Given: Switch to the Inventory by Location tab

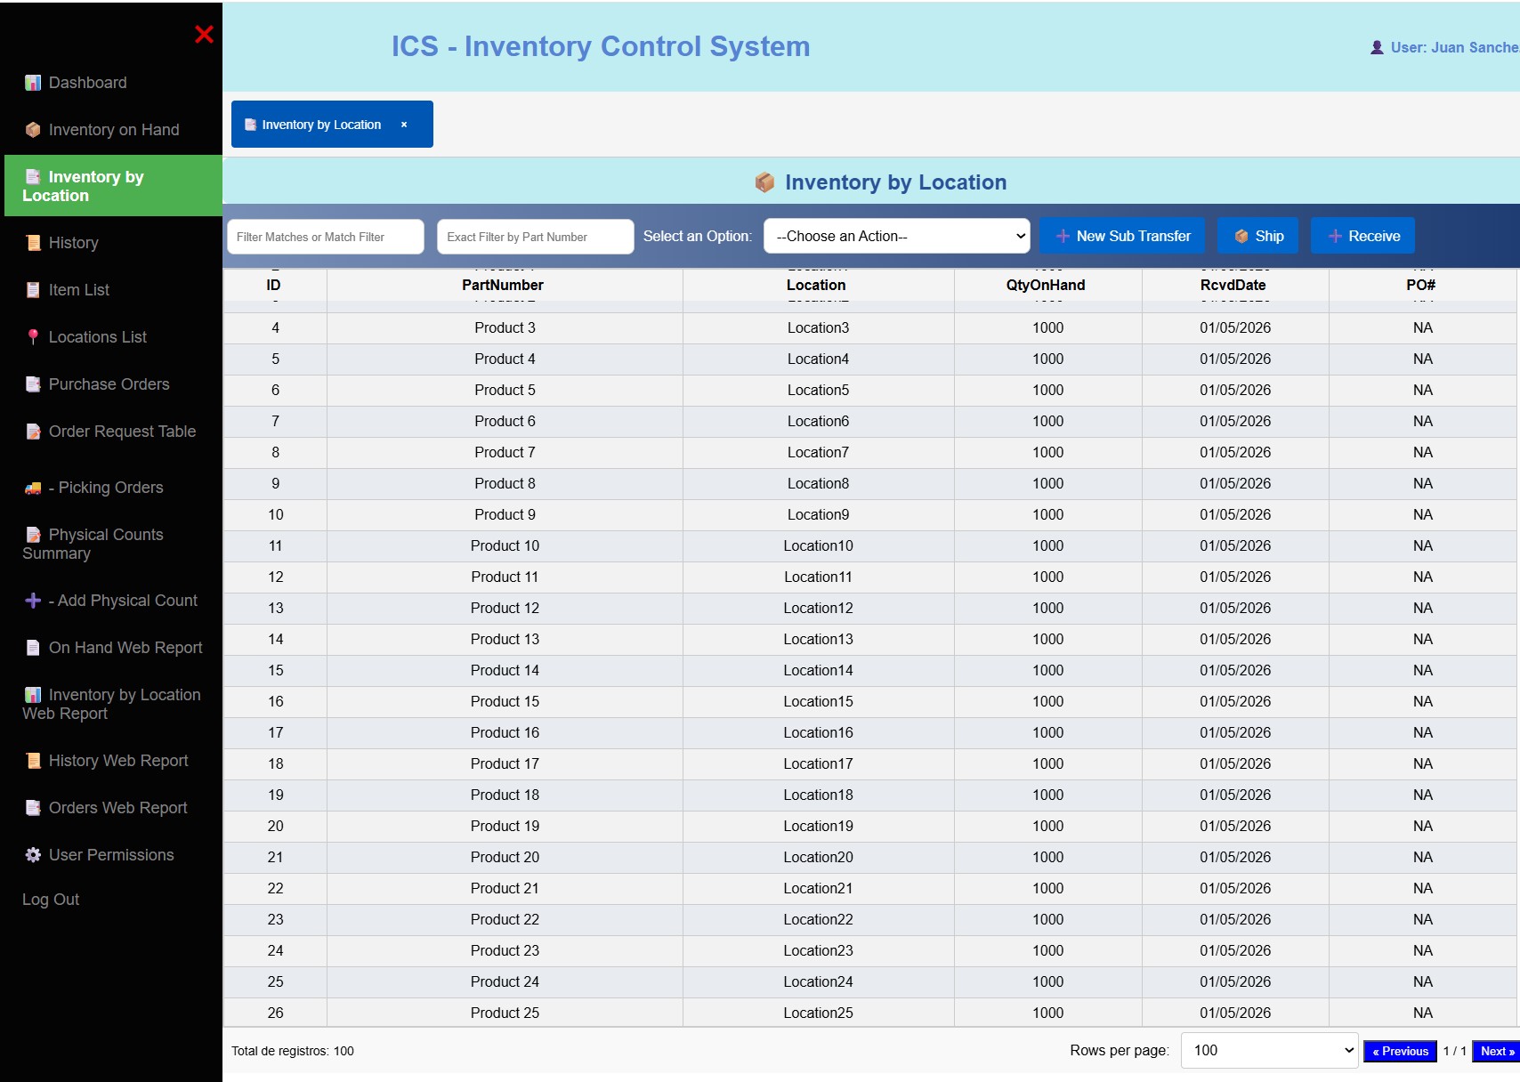Looking at the screenshot, I should tap(320, 125).
